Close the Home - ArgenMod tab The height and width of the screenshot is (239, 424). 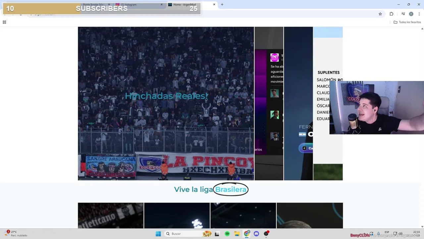coord(214,4)
